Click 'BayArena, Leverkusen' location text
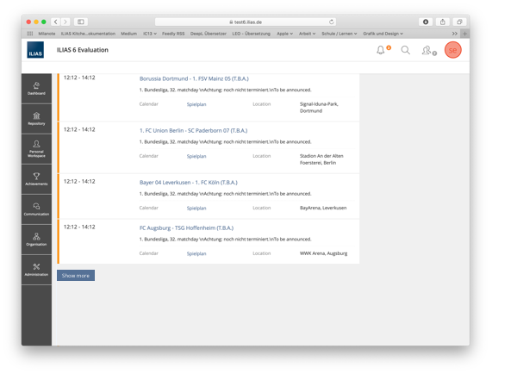The width and height of the screenshot is (517, 374). 323,208
